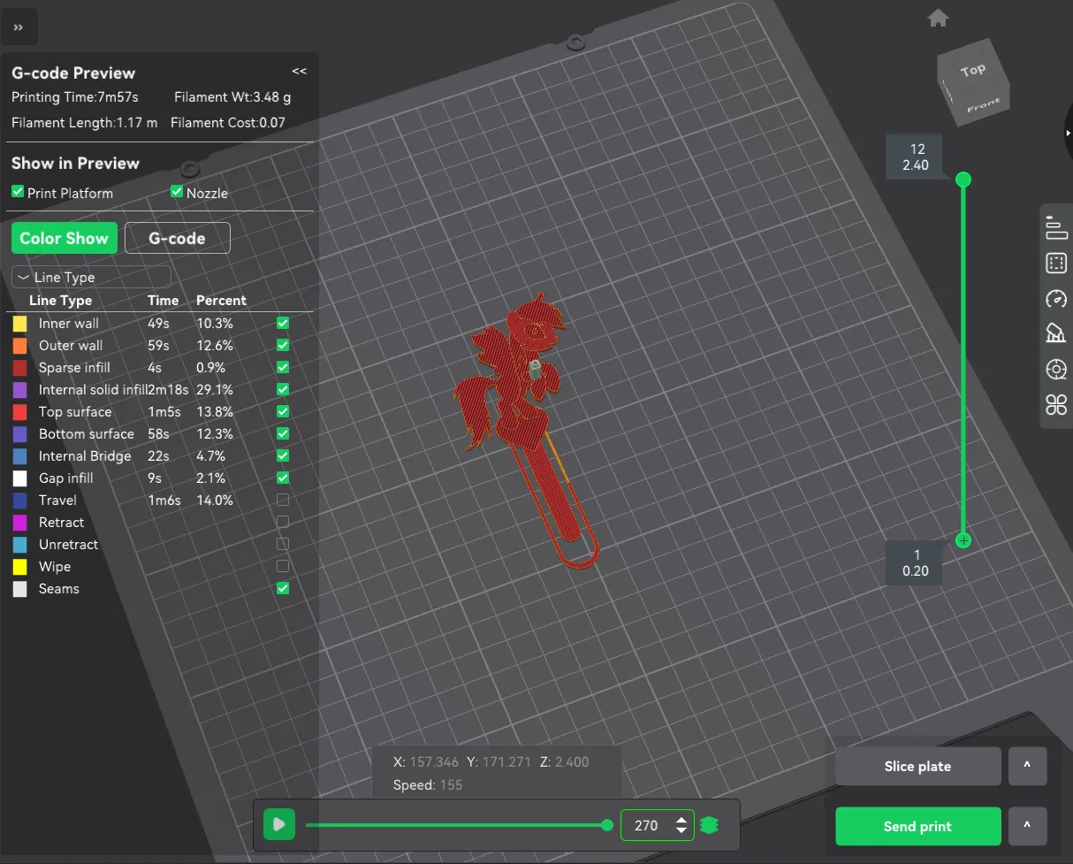Enable Travel line visibility checkbox
Viewport: 1073px width, 864px height.
coord(283,500)
